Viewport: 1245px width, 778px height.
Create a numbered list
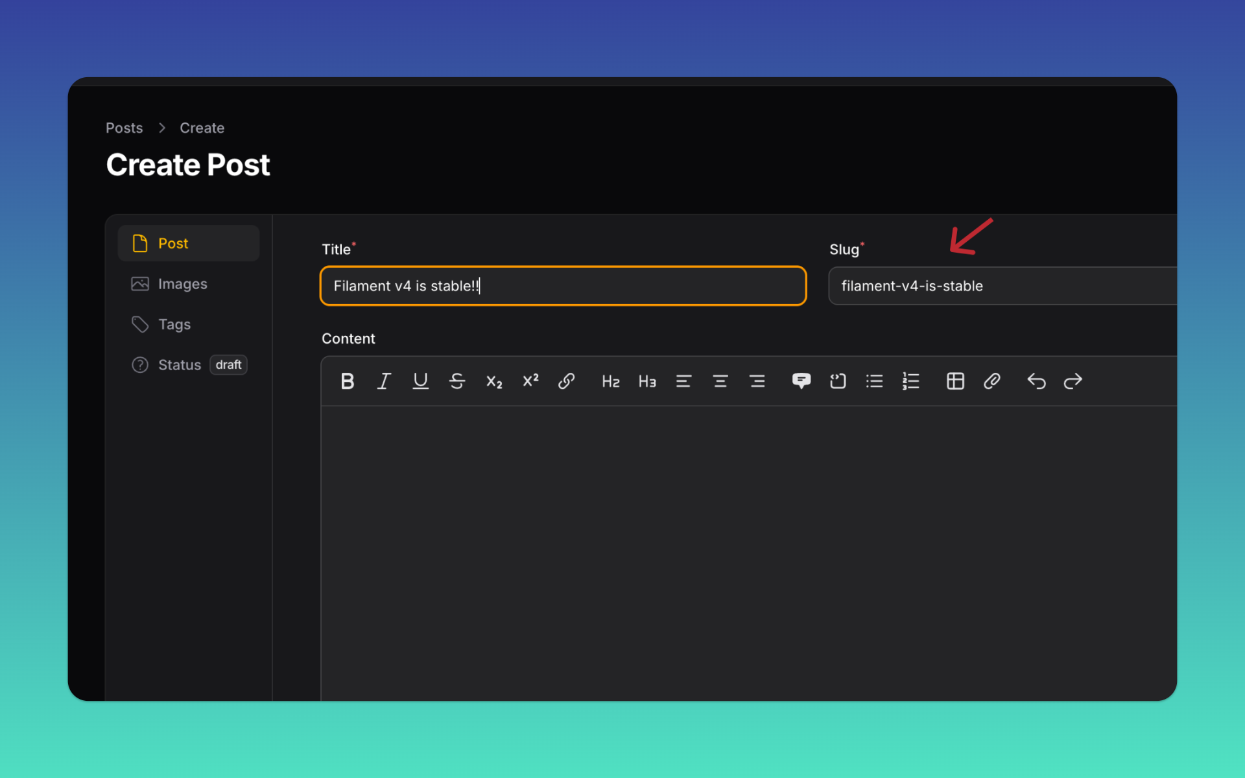pyautogui.click(x=911, y=381)
